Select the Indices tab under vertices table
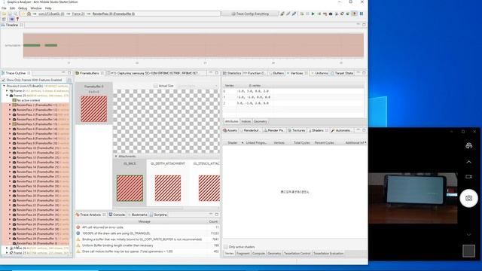 pyautogui.click(x=246, y=121)
